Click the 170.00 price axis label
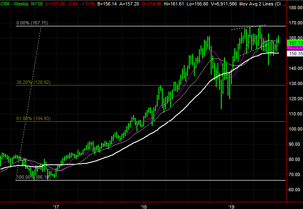Image resolution: width=303 pixels, height=209 pixels. click(x=295, y=23)
